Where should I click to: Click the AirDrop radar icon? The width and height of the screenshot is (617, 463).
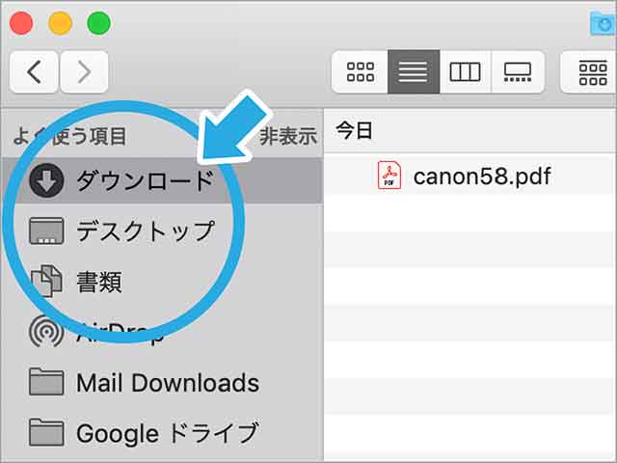(x=46, y=332)
